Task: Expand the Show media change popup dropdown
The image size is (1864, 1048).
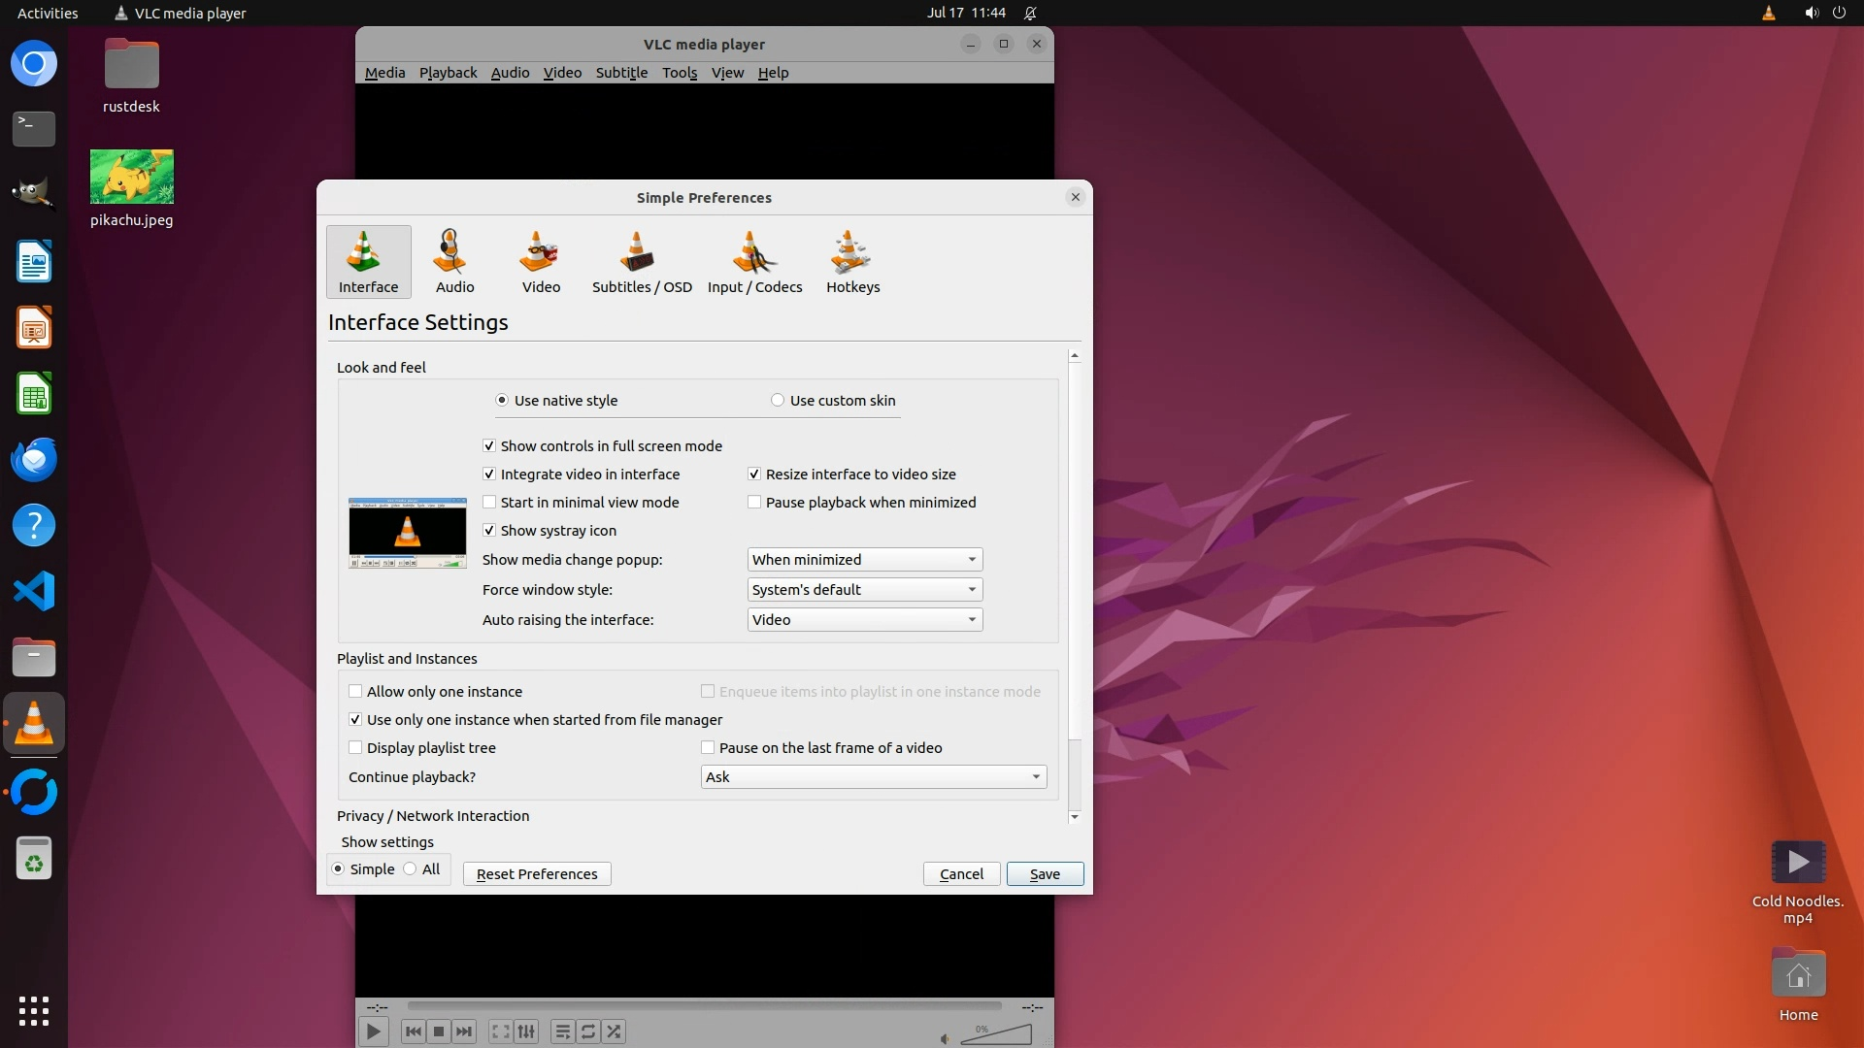Action: 864,560
